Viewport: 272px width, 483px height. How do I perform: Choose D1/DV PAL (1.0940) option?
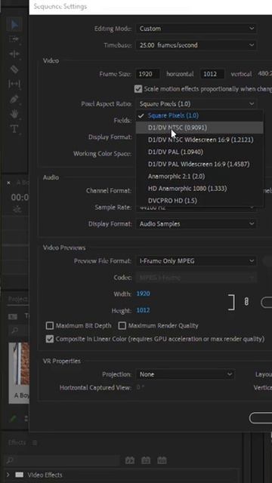click(199, 152)
